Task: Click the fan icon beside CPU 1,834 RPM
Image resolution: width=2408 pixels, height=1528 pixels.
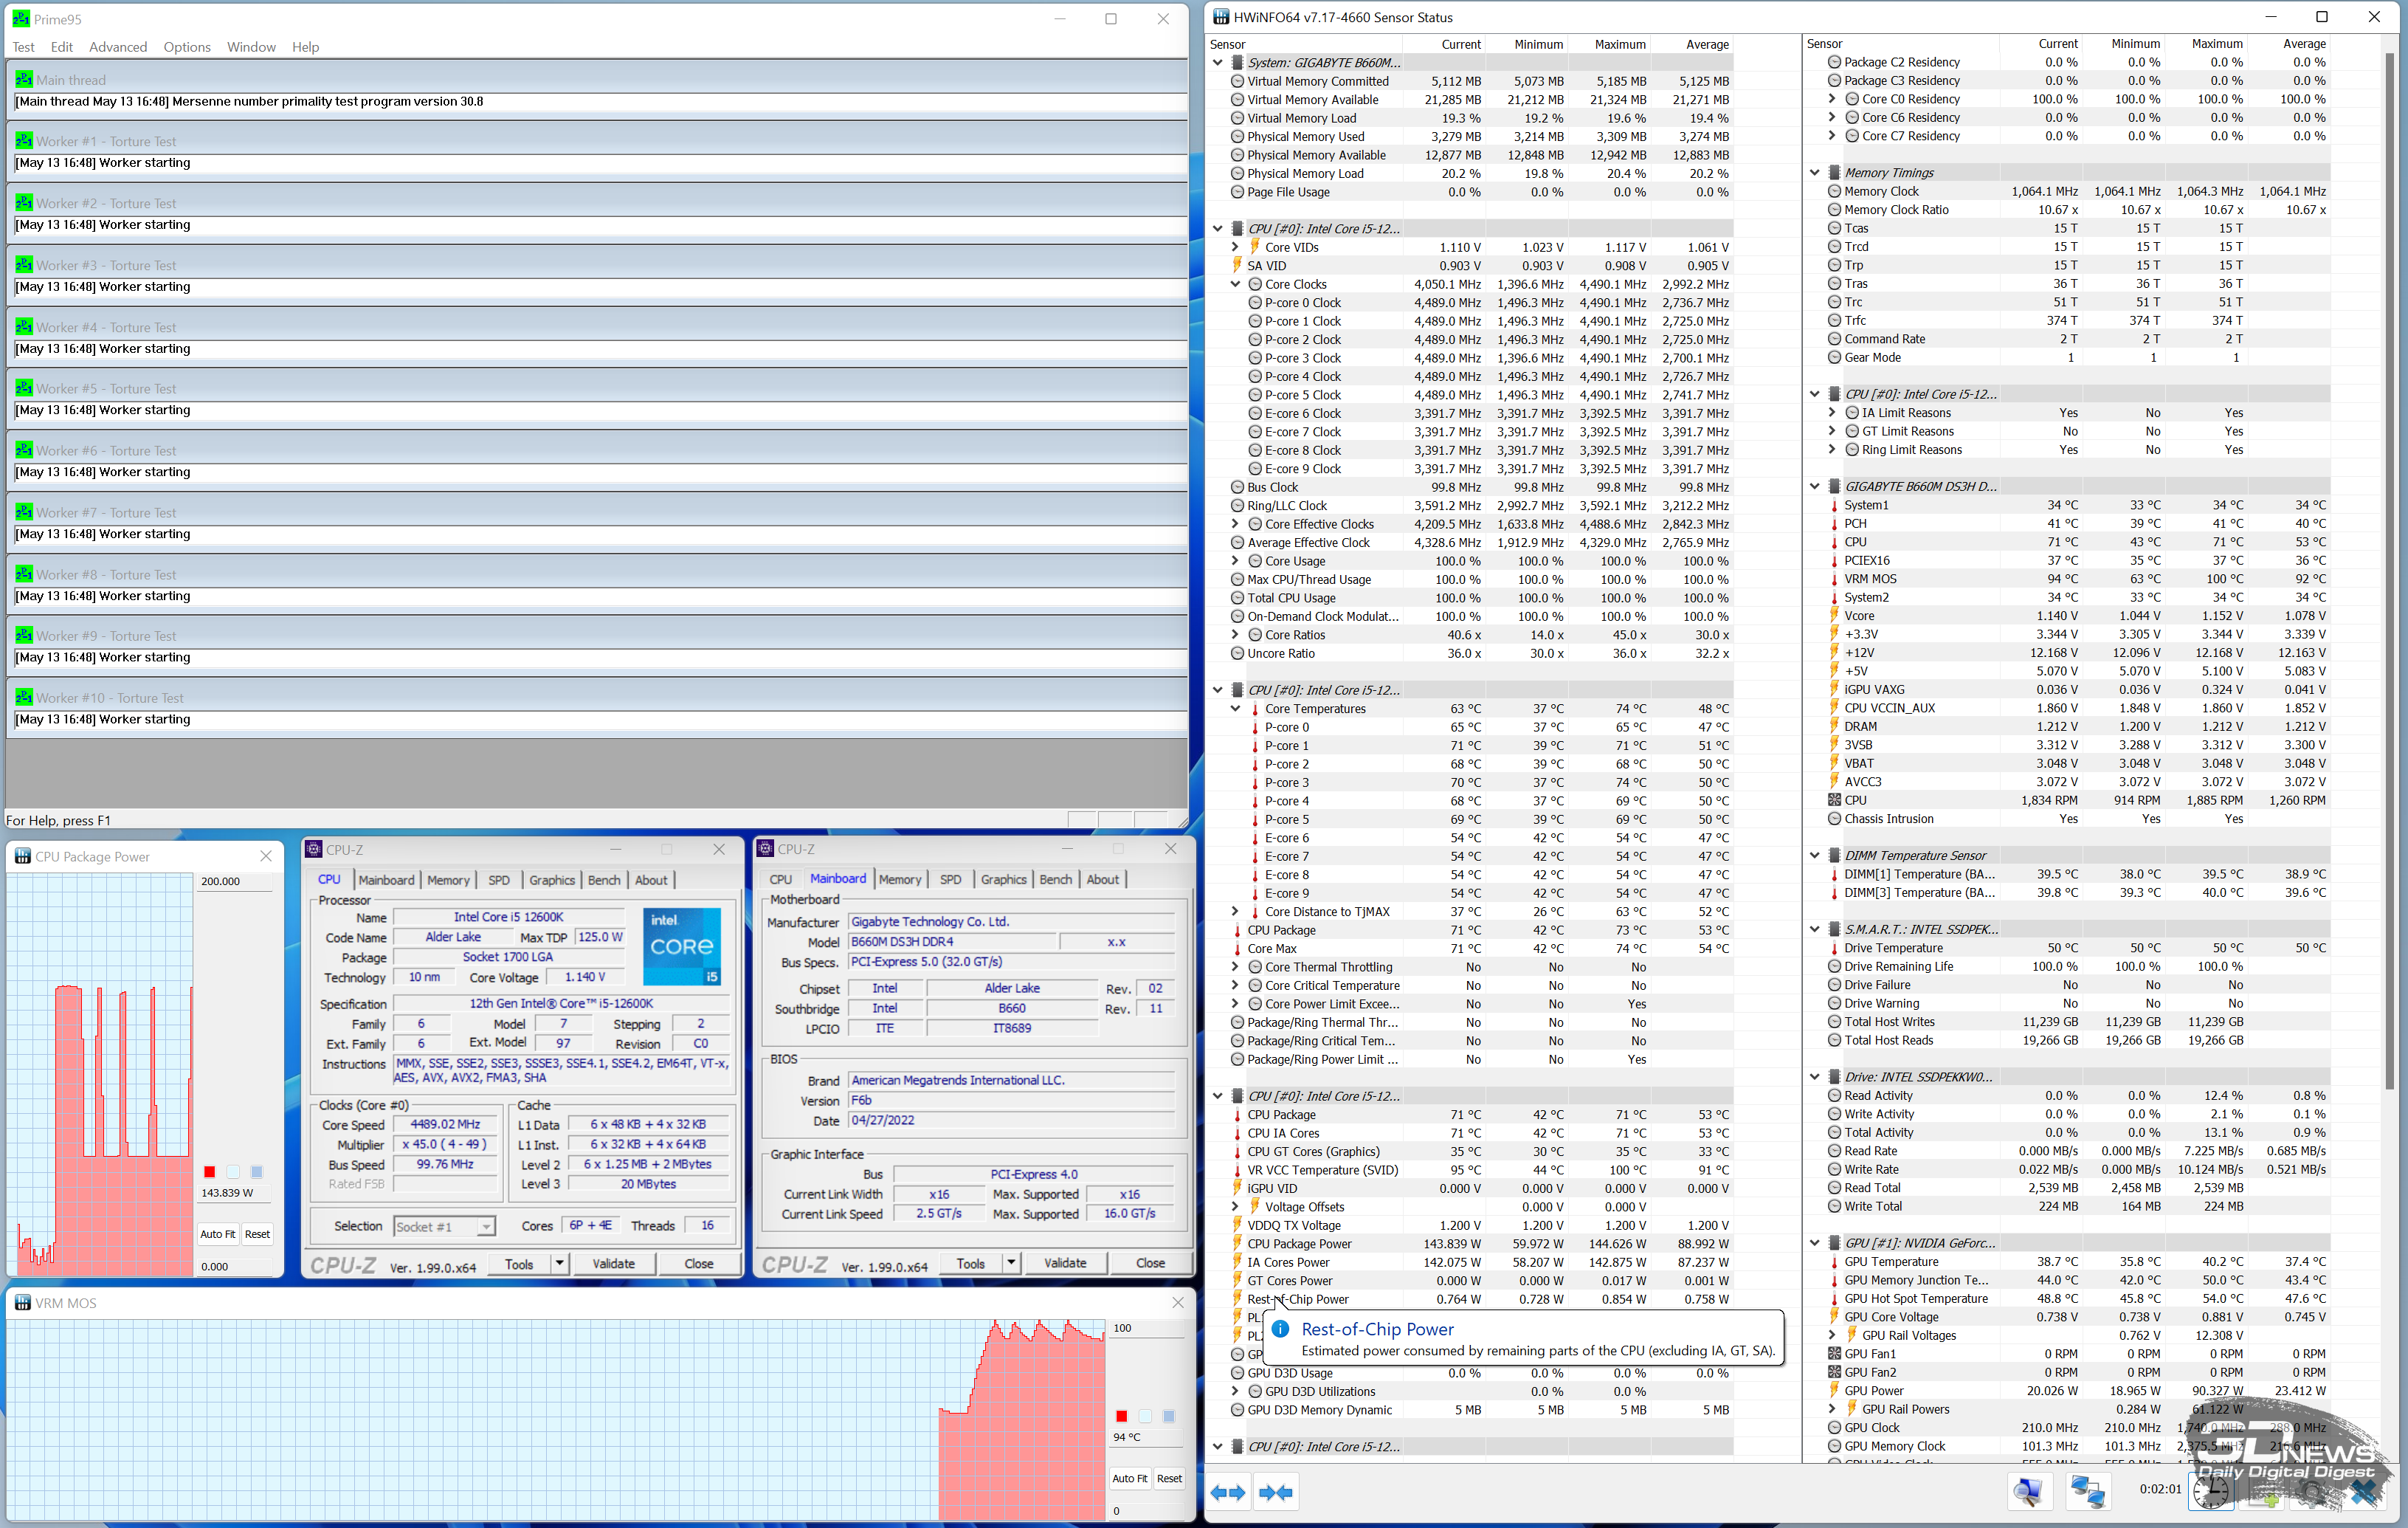Action: pos(1834,800)
